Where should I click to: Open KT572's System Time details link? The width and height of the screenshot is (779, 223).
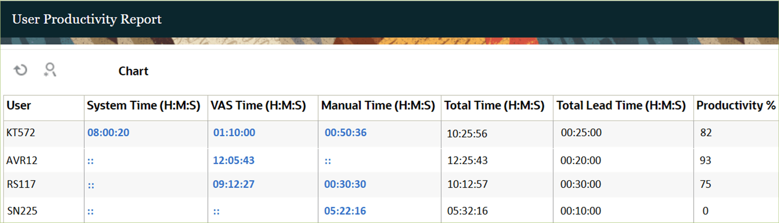[108, 132]
